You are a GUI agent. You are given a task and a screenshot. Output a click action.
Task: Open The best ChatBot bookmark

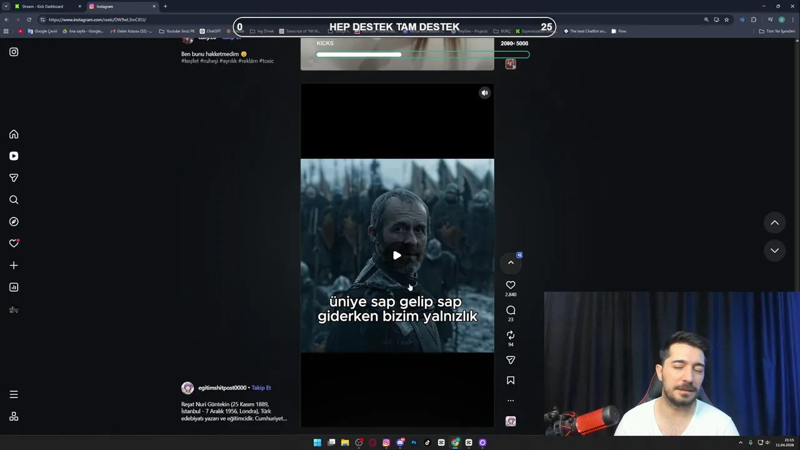click(585, 31)
